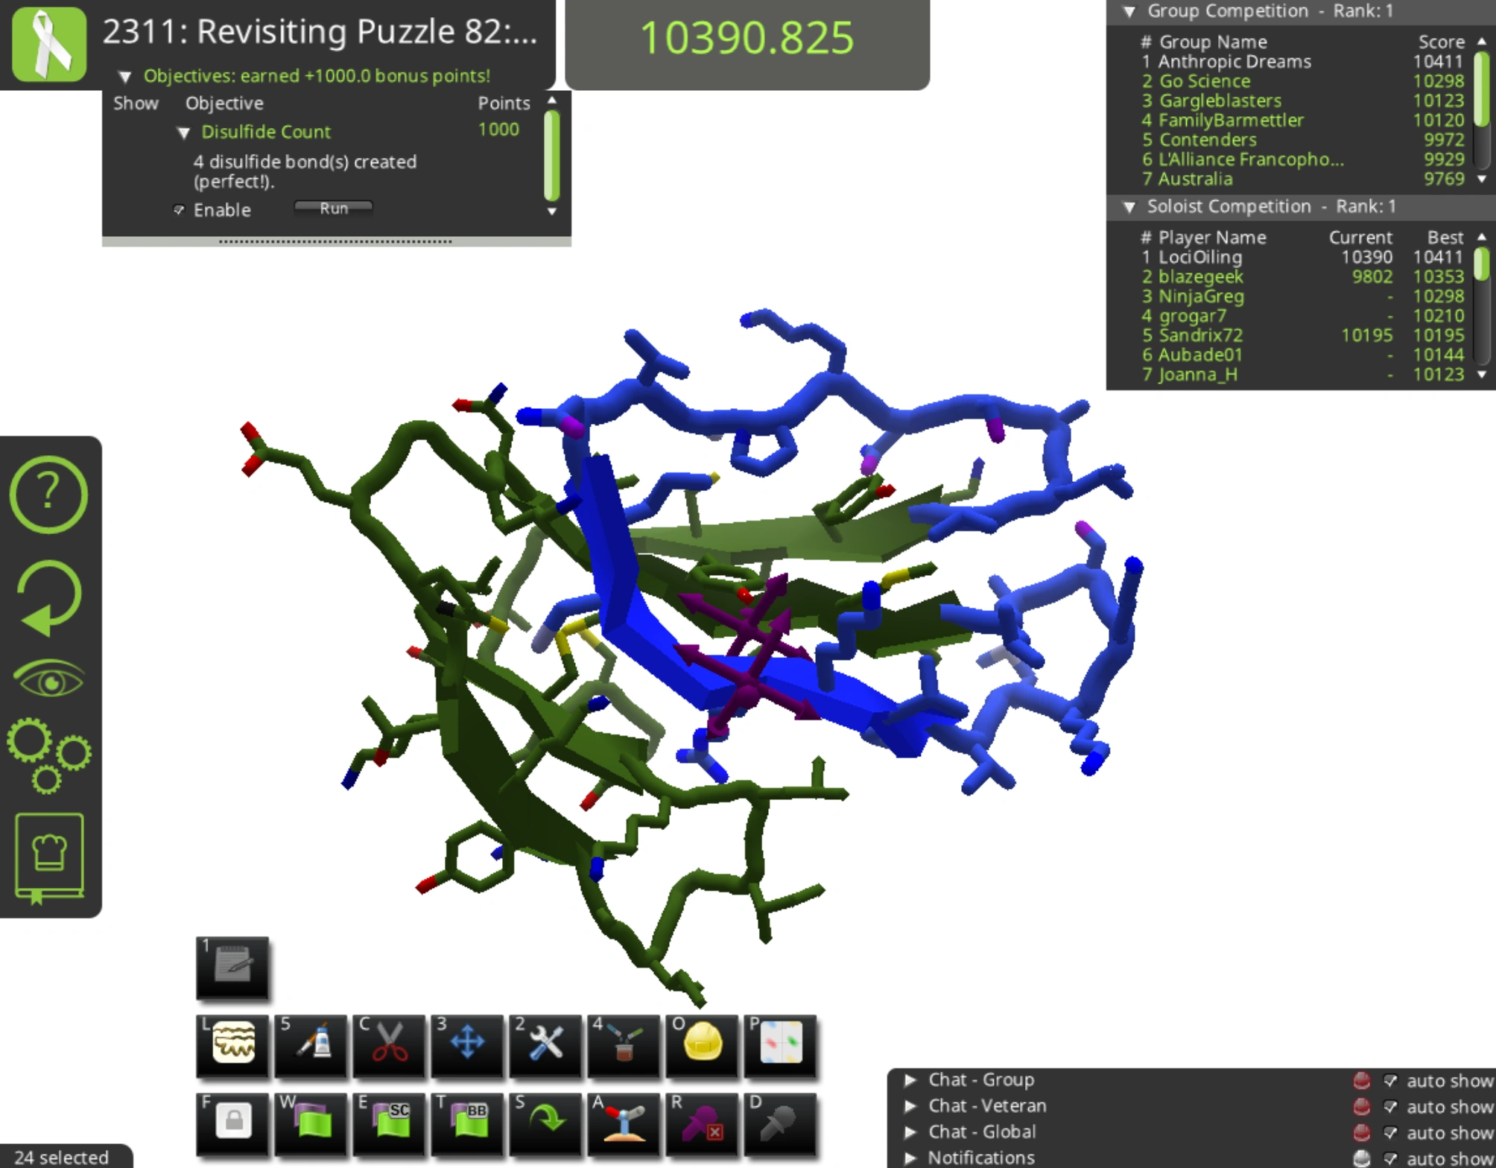This screenshot has width=1496, height=1168.
Task: Click the objectives panel green scrollbar
Action: tap(552, 155)
